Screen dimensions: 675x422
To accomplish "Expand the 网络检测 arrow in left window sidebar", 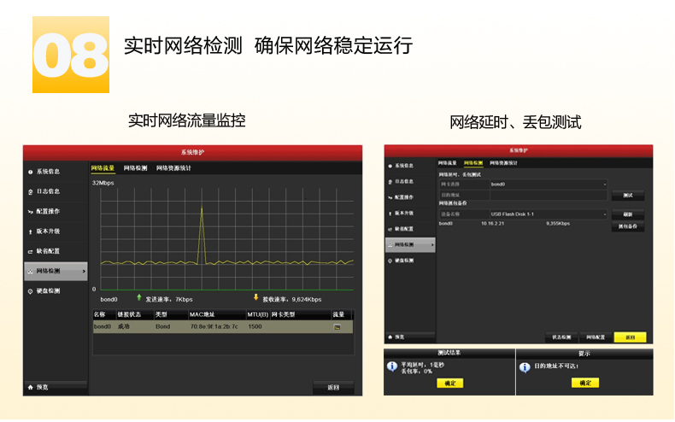I will pos(84,272).
